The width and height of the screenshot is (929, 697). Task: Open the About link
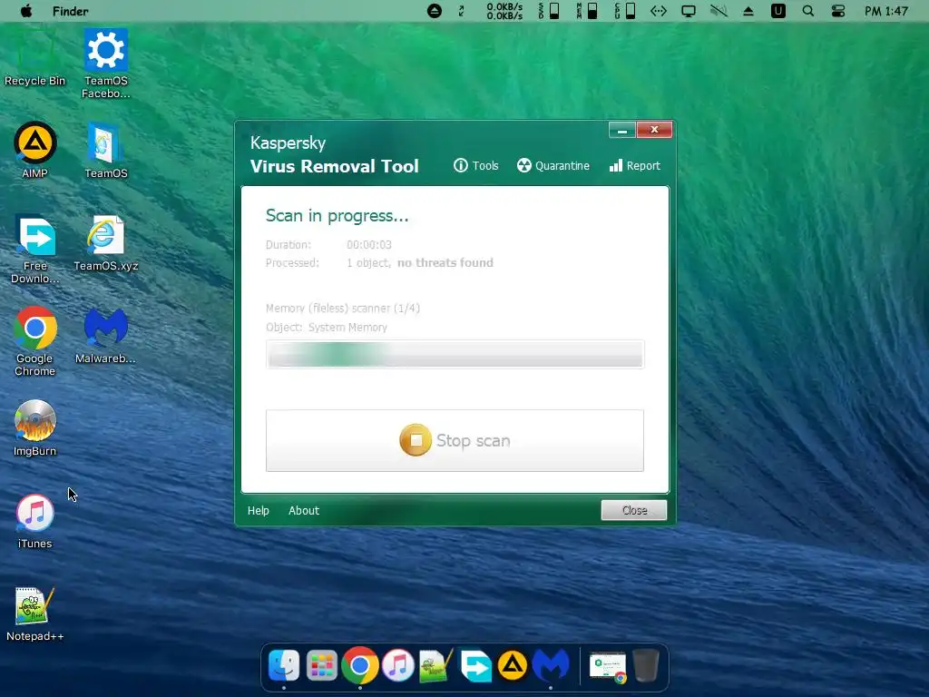(304, 510)
